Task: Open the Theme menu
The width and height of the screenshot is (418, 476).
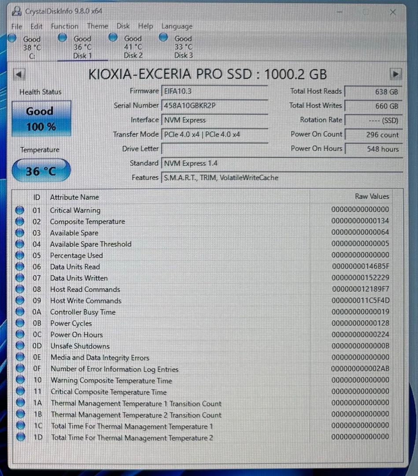Action: coord(97,26)
